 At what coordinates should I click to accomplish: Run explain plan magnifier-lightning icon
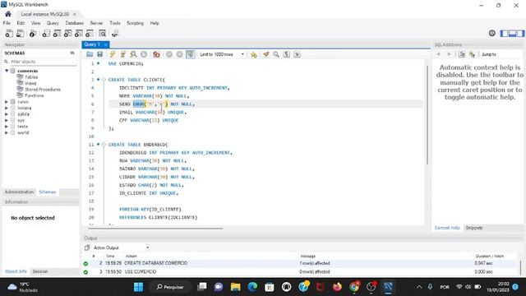point(133,54)
